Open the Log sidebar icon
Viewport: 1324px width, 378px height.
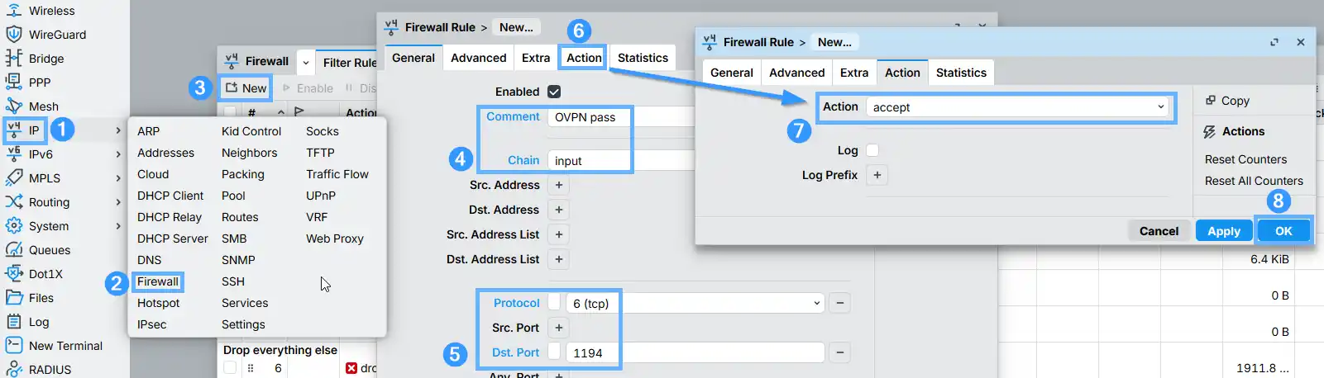click(x=14, y=322)
